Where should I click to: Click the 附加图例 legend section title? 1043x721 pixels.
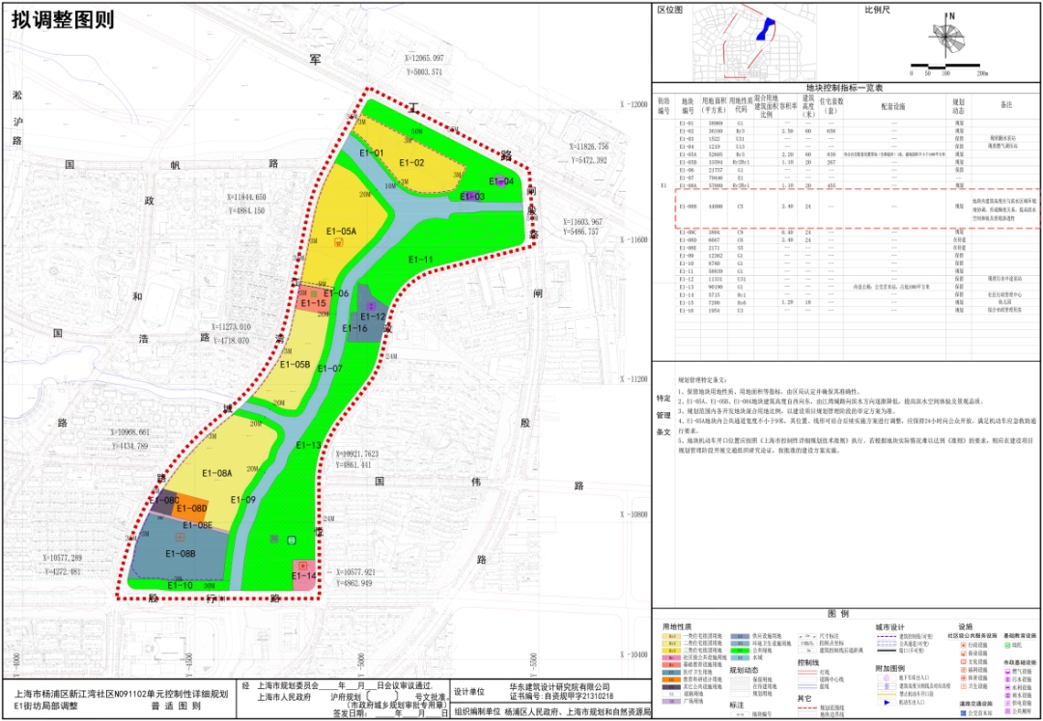[x=890, y=669]
